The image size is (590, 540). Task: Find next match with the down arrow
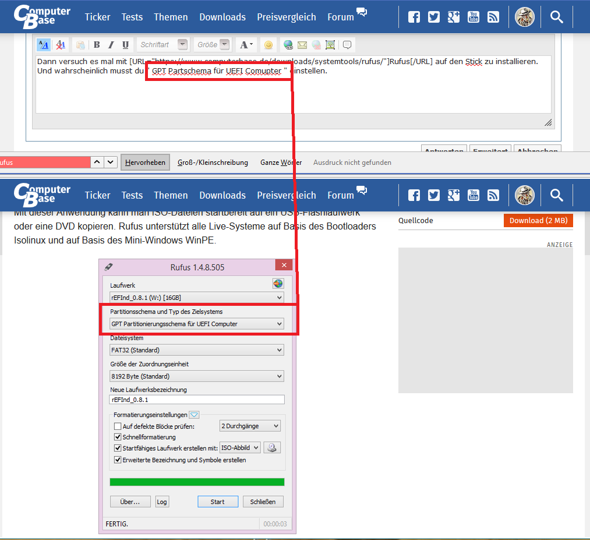110,162
